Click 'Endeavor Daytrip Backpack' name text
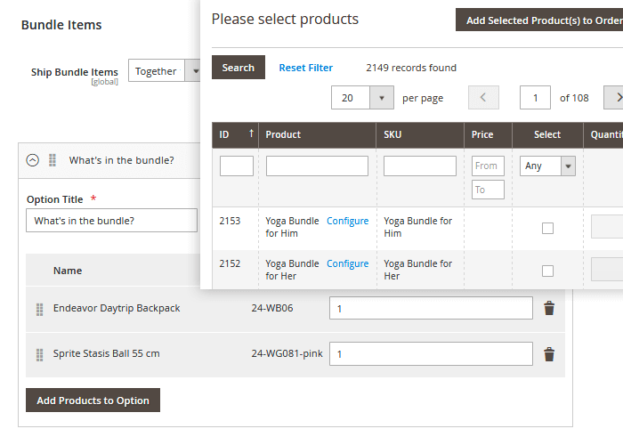 pos(117,308)
